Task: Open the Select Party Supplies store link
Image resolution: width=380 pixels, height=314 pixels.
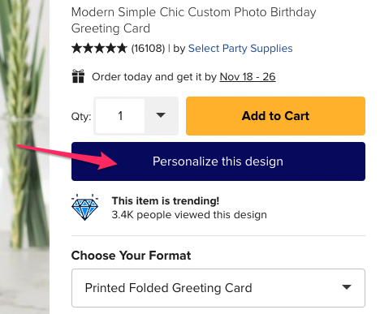Action: [240, 49]
